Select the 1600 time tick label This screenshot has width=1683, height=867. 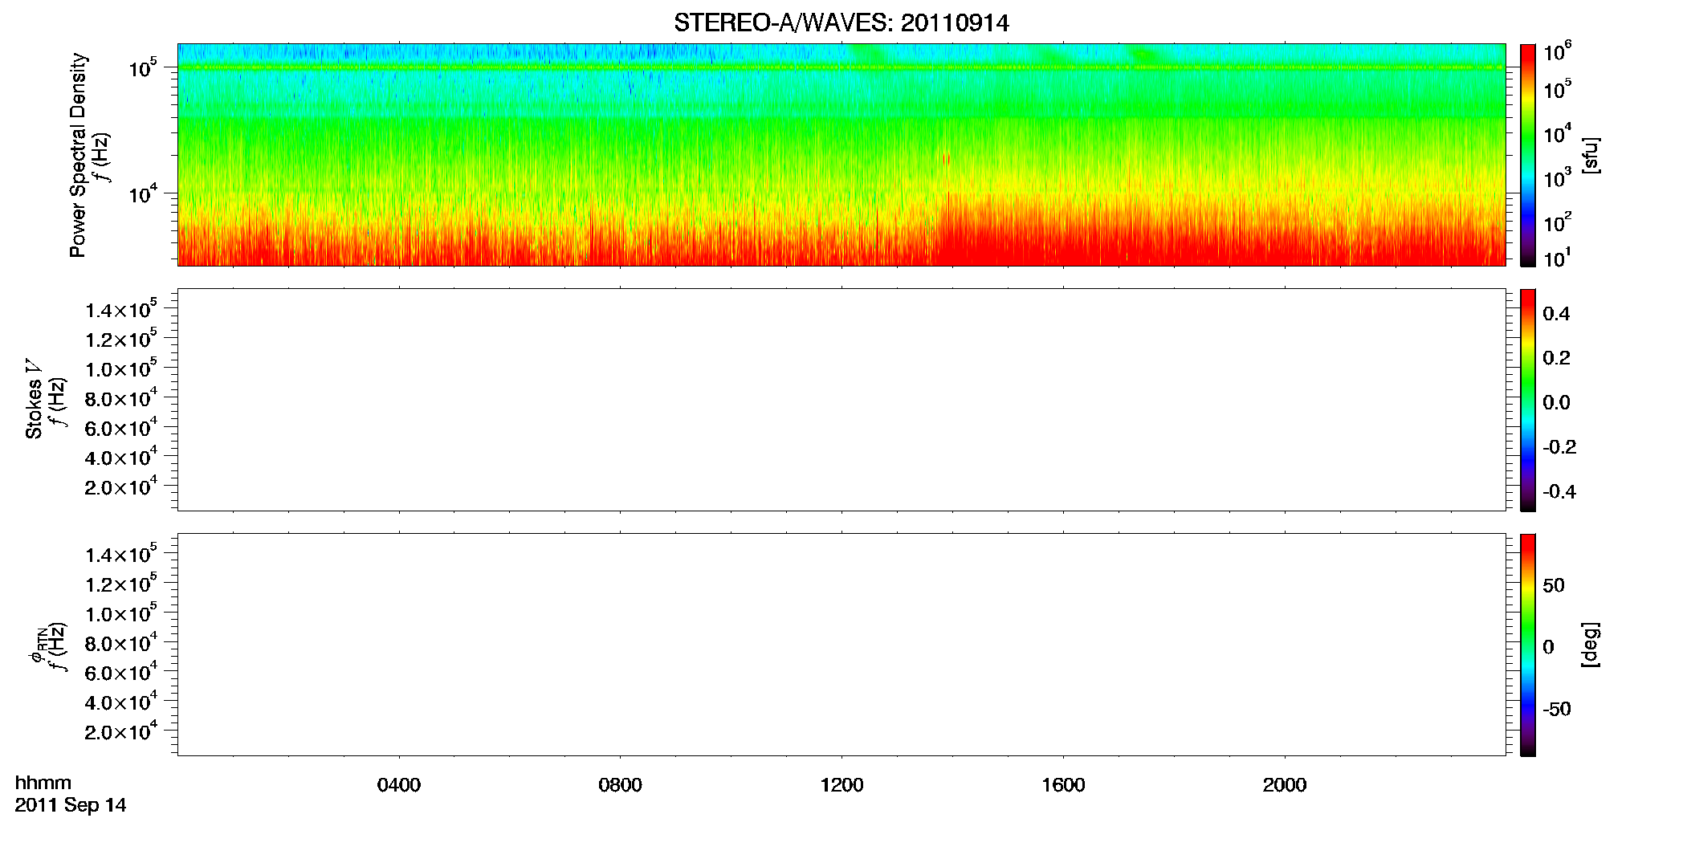coord(1063,785)
